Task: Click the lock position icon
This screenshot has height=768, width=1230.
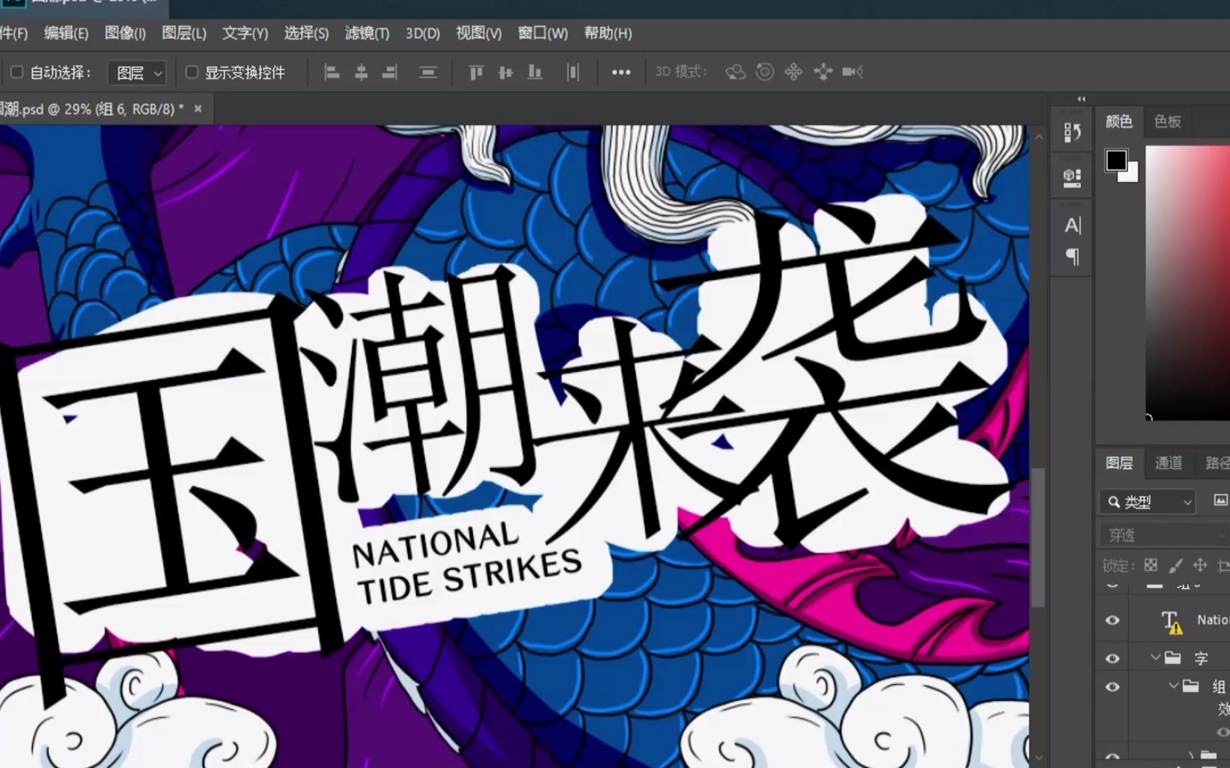Action: click(1200, 565)
